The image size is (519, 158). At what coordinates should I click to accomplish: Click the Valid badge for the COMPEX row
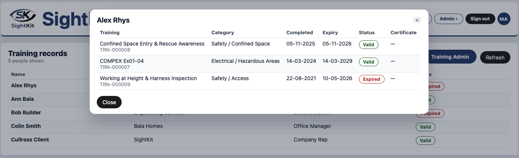click(x=369, y=62)
